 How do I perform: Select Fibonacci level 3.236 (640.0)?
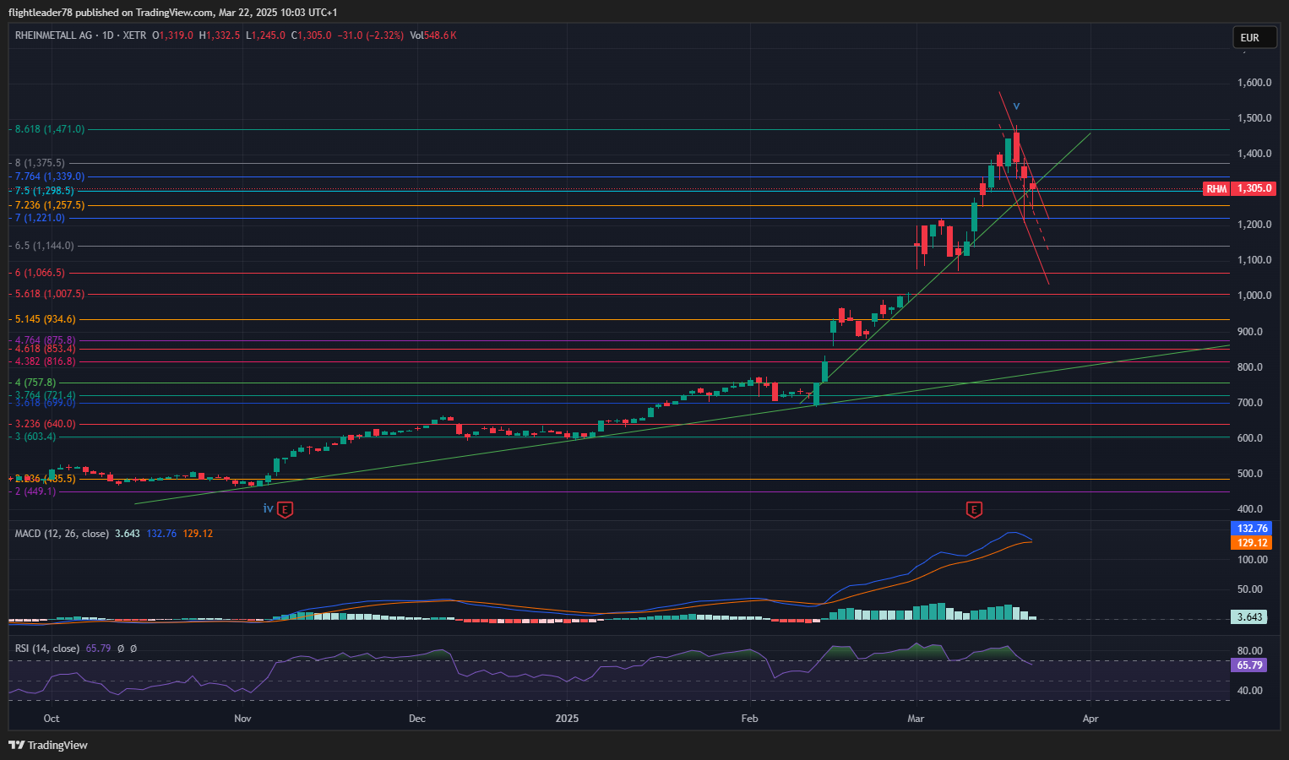[46, 424]
